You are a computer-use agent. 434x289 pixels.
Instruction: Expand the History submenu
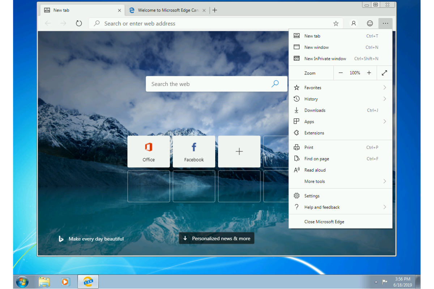[x=340, y=99]
